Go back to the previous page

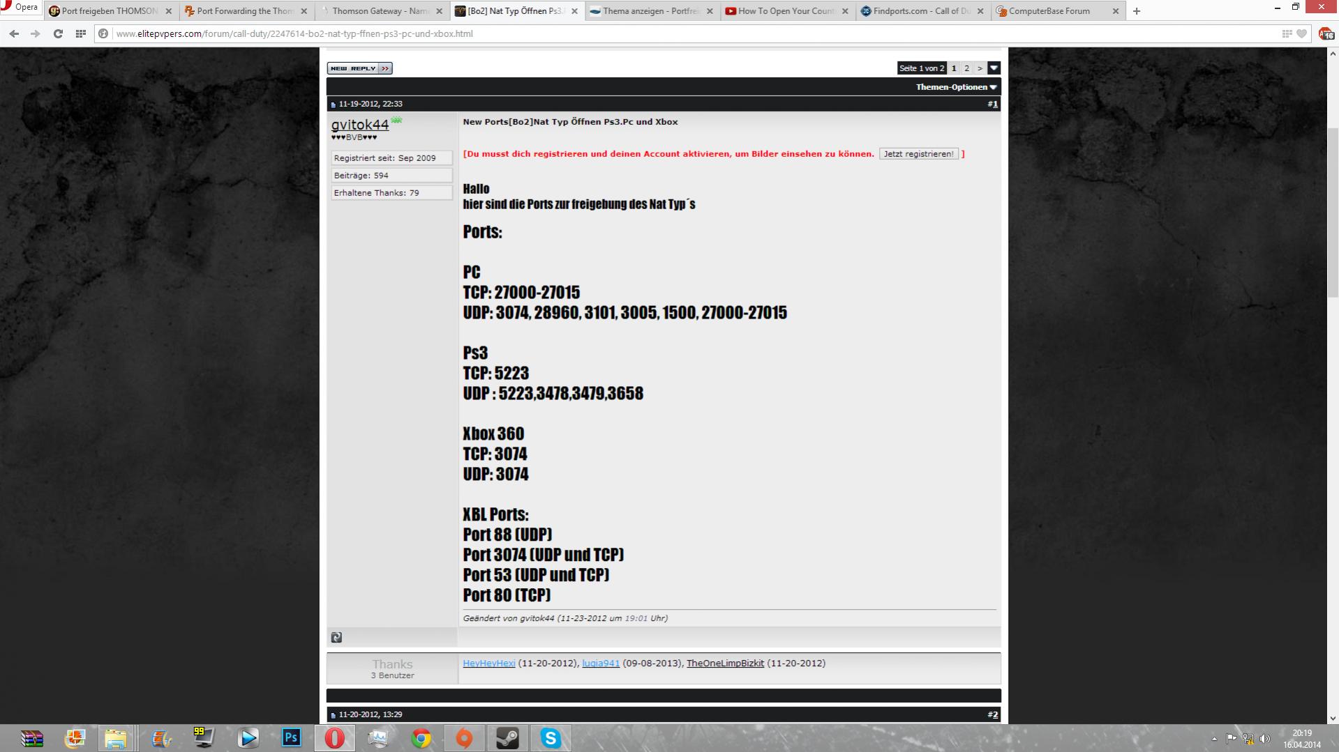[14, 33]
